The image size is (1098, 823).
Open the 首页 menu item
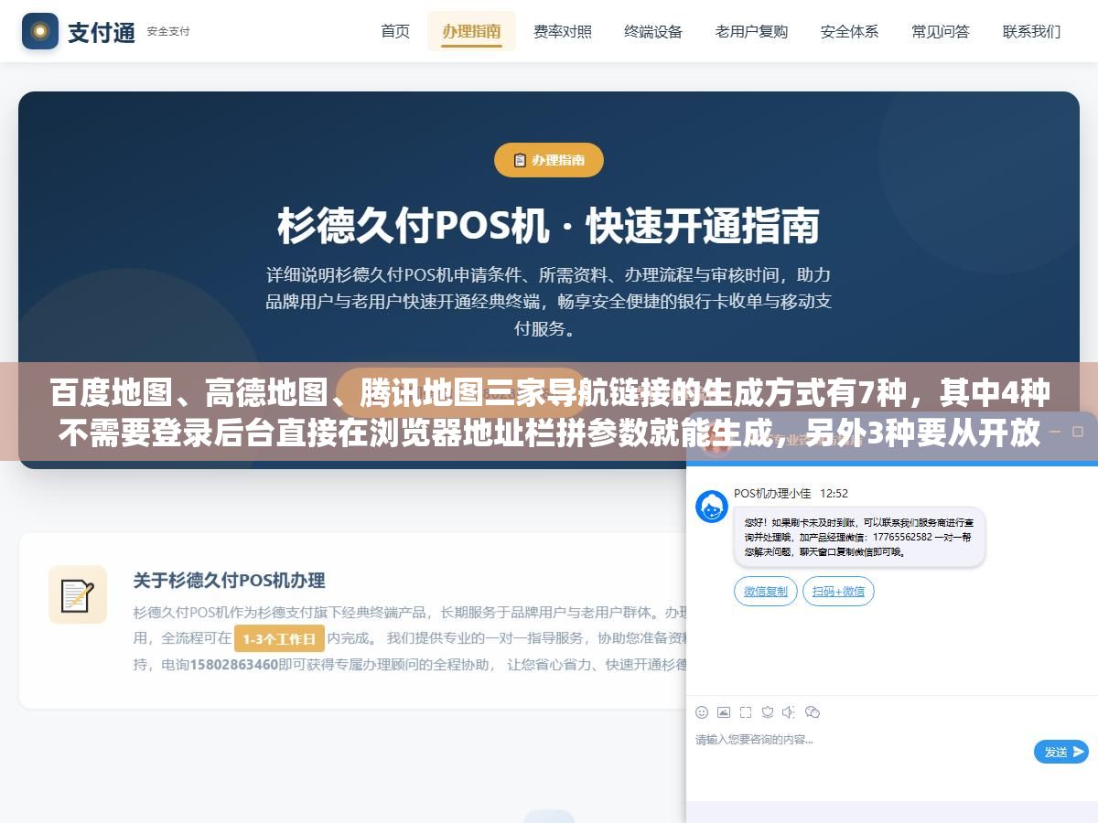[395, 31]
